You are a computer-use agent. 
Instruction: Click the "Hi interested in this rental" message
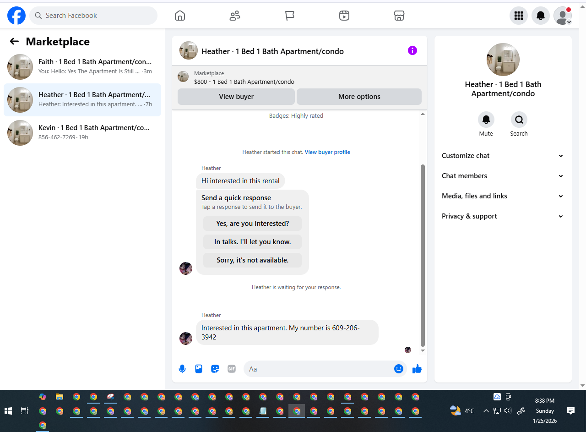point(240,181)
